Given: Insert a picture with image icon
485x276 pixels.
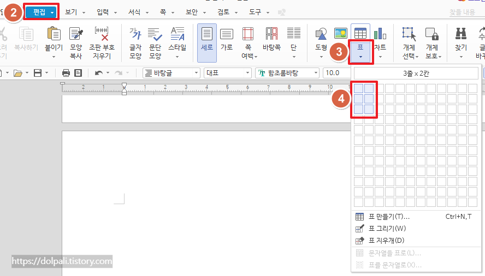Looking at the screenshot, I should point(341,33).
